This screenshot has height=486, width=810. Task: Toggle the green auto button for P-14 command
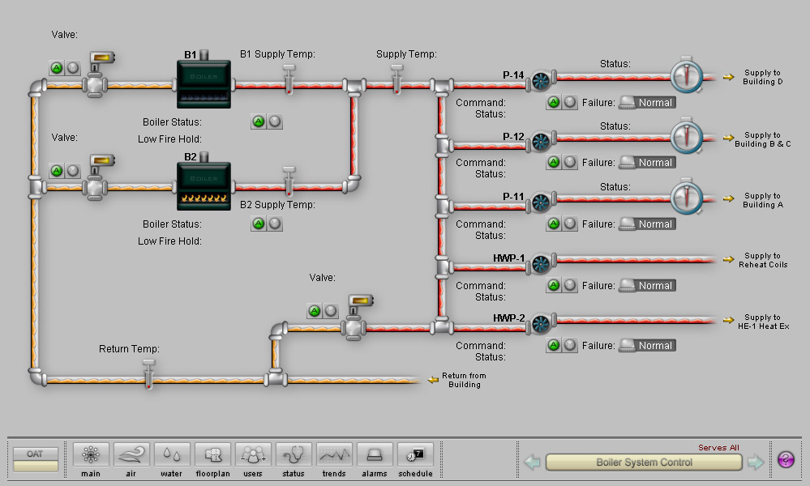tap(554, 102)
